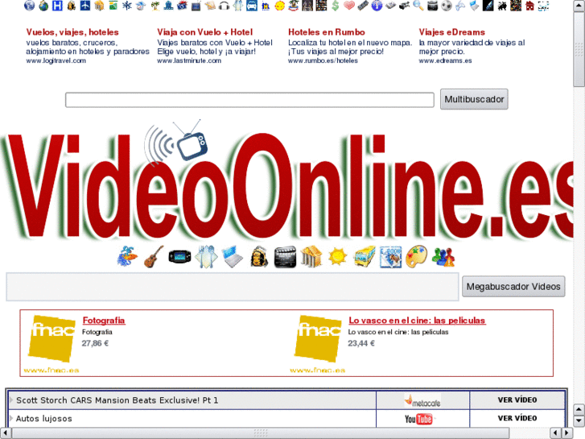Click the group of people icon
Image resolution: width=585 pixels, height=439 pixels.
coord(443,257)
